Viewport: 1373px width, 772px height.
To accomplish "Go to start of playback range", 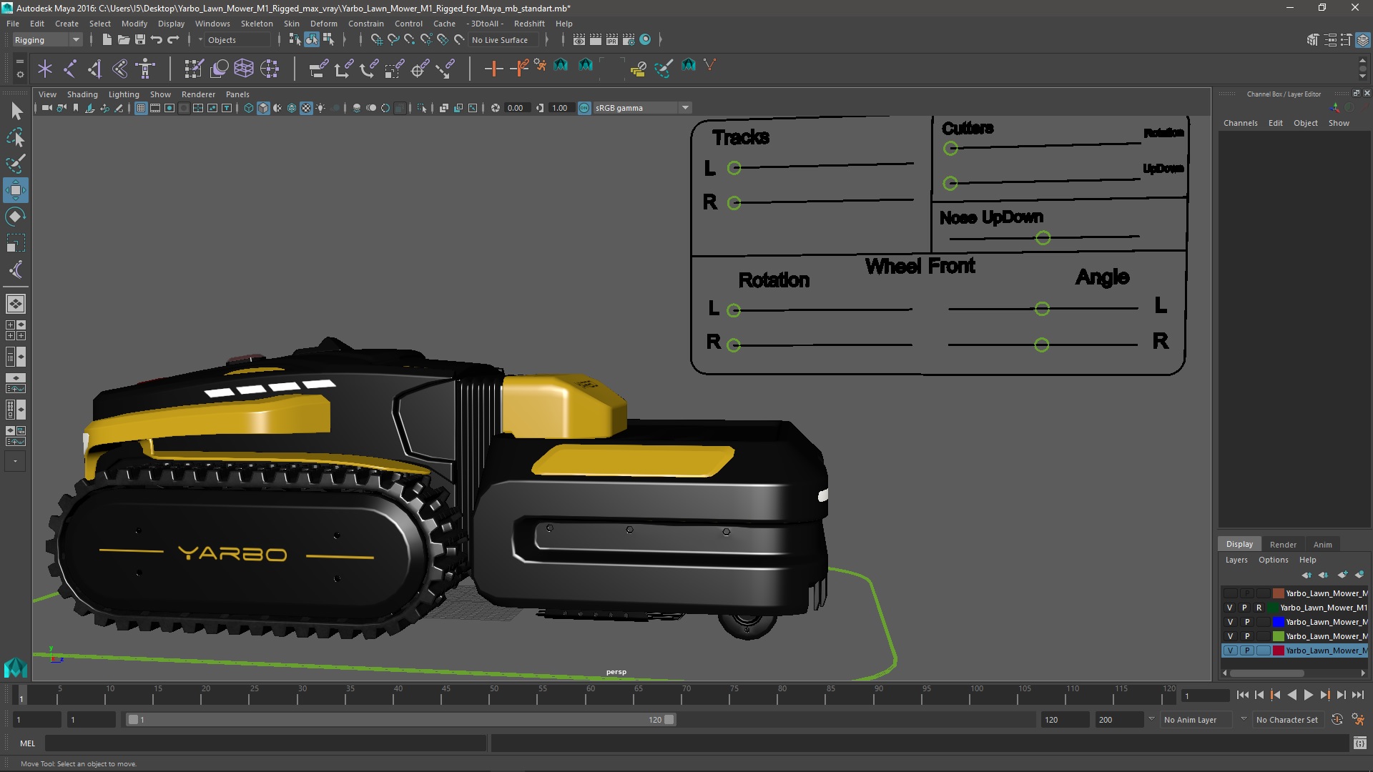I will (x=1242, y=695).
